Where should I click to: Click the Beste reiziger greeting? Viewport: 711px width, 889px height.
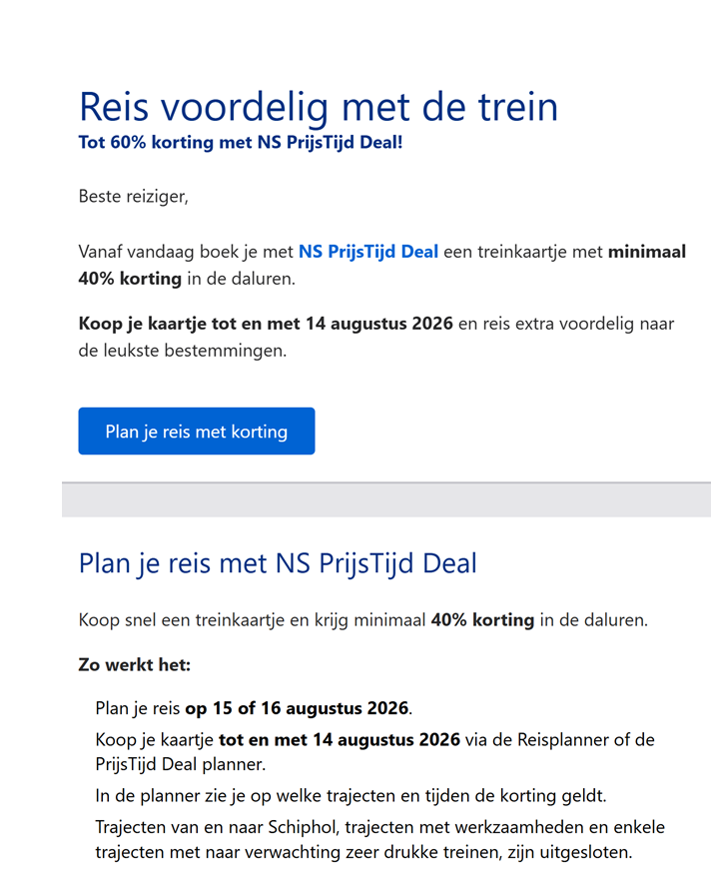pos(133,196)
